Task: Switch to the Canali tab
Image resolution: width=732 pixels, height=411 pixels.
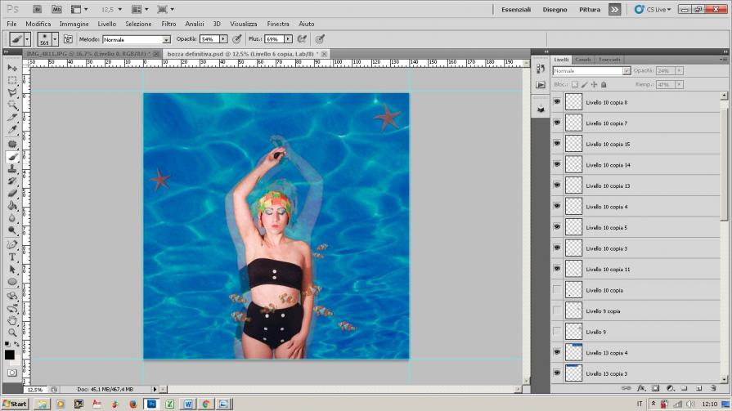Action: pyautogui.click(x=583, y=60)
